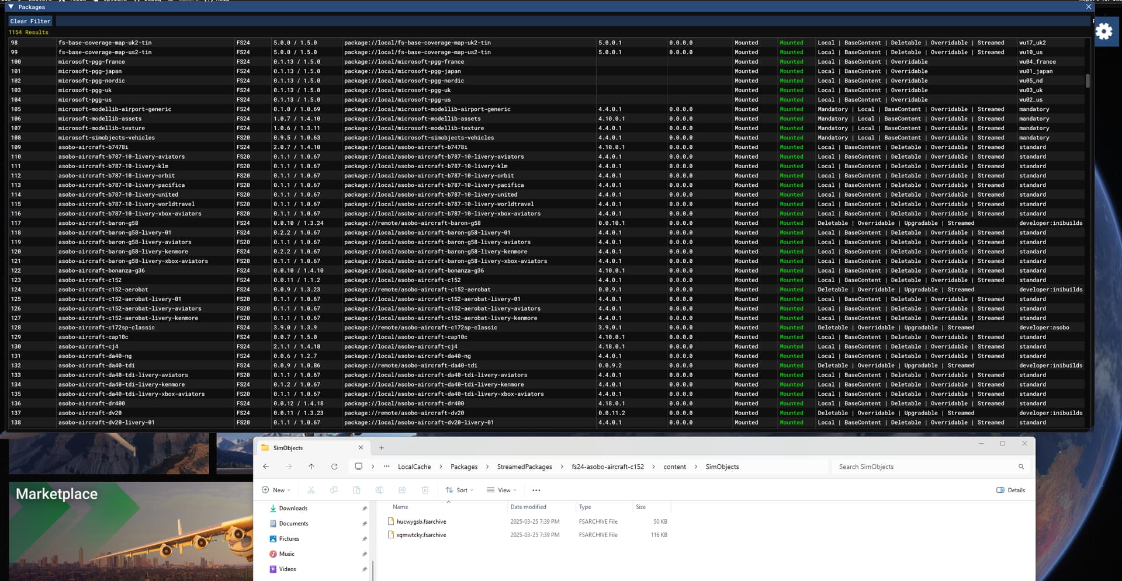Open the settings gear icon beside Packages window
The image size is (1122, 581).
1104,31
